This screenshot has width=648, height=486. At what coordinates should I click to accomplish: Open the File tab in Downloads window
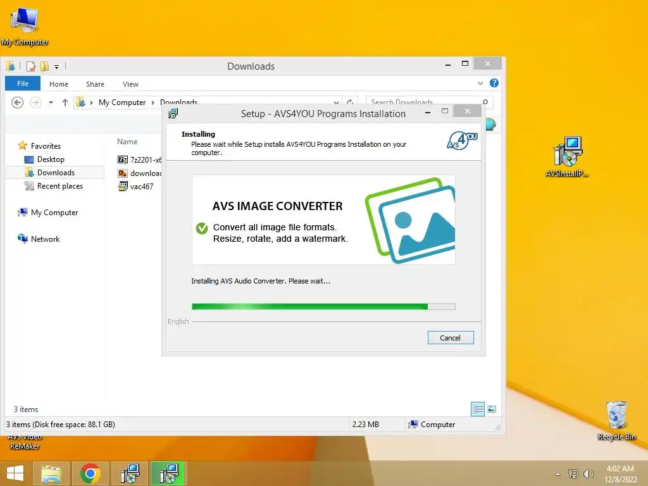pyautogui.click(x=23, y=84)
